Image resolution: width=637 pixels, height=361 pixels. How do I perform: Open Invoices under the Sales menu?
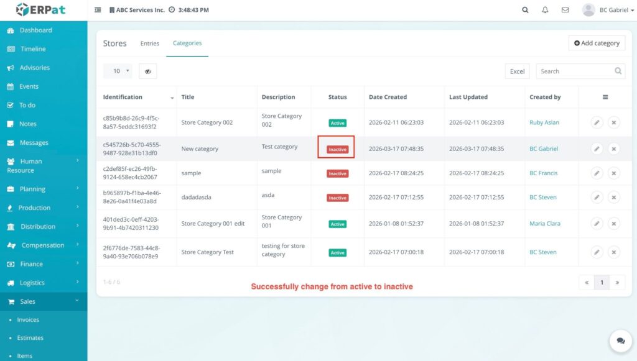coord(28,320)
